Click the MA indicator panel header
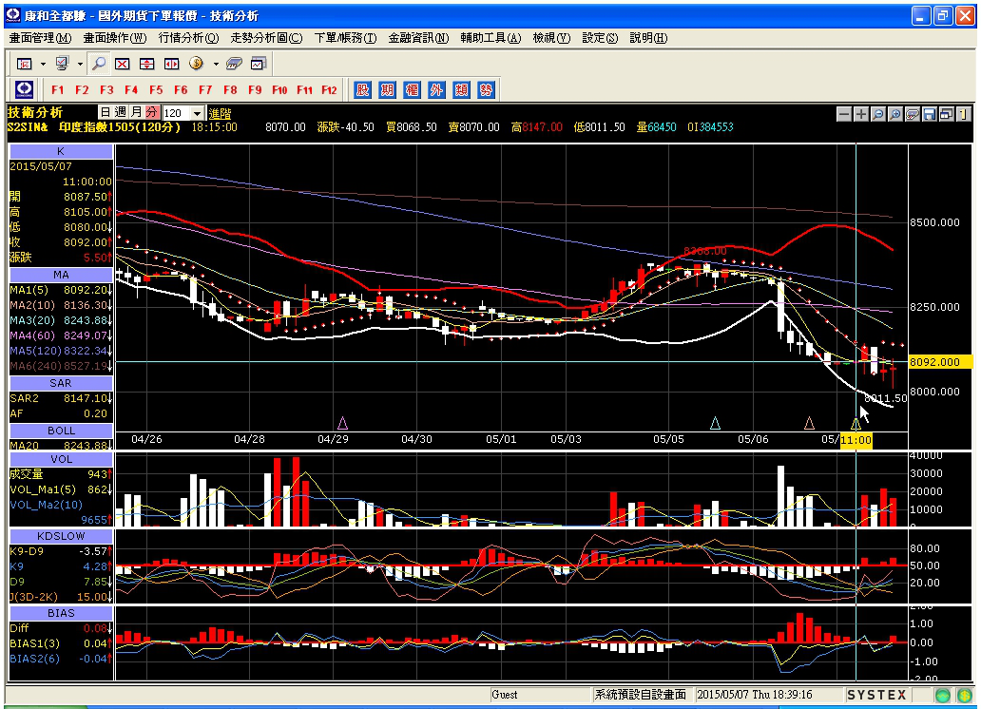This screenshot has height=709, width=981. point(61,275)
